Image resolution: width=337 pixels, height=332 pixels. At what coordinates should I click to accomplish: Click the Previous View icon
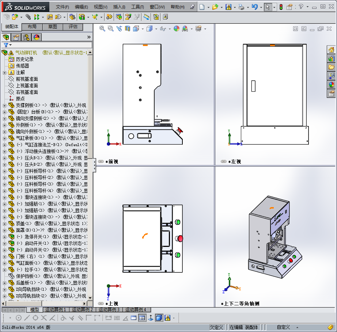[x=119, y=28]
